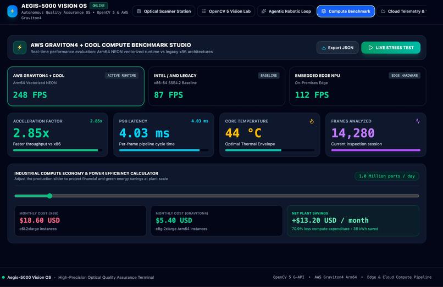Click the production slider track at right end
The image size is (443, 287).
(417, 196)
